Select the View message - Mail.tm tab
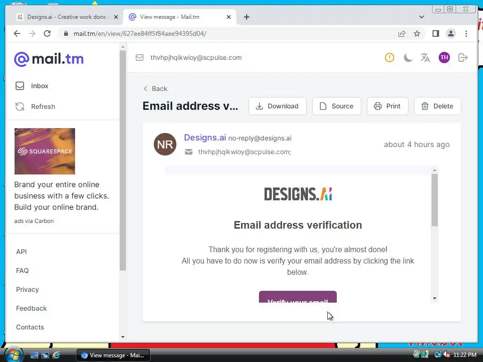Image resolution: width=483 pixels, height=362 pixels. (179, 17)
